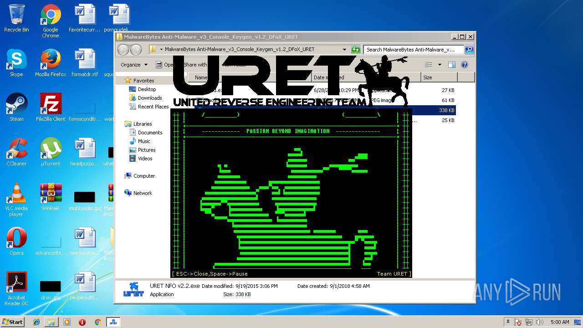Select the mightaudio.jpg desktop file

point(85,200)
